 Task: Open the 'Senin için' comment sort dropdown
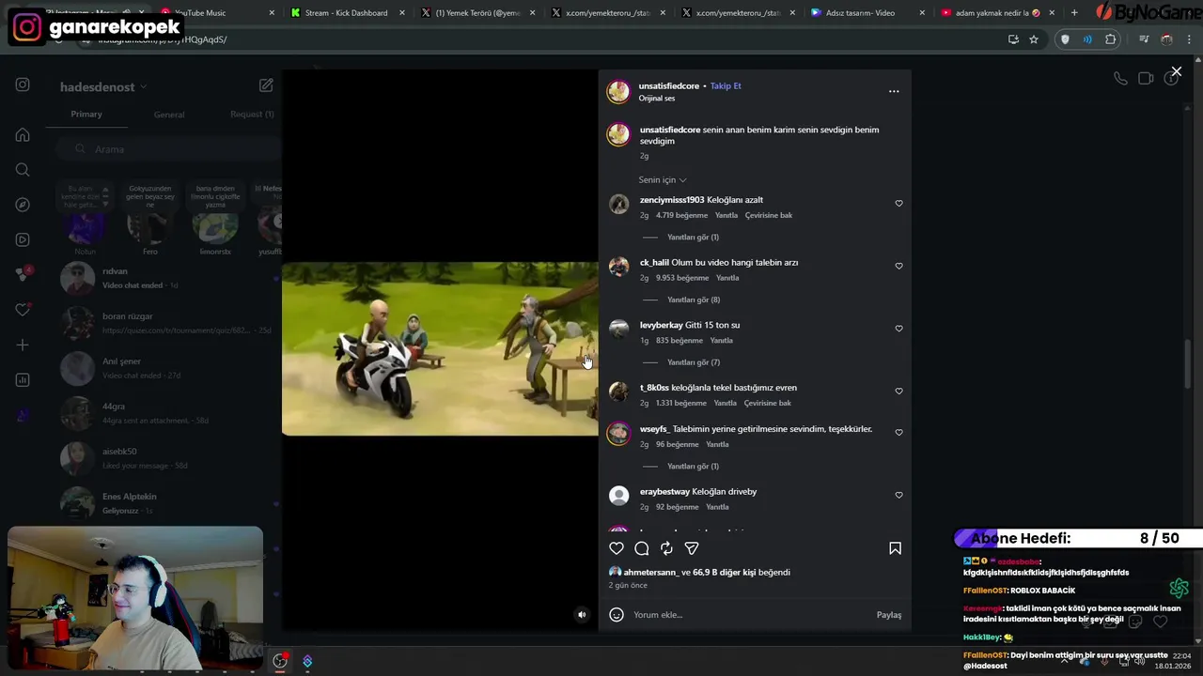(x=663, y=180)
